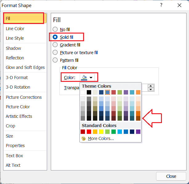The image size is (189, 184).
Task: Open the Text Box category
Action: (x=25, y=156)
